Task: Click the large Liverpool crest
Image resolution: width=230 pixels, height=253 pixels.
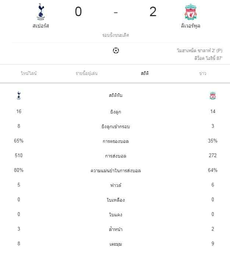Action: point(190,12)
